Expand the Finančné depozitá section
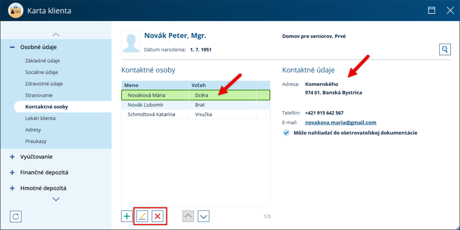The width and height of the screenshot is (460, 230). 12,172
